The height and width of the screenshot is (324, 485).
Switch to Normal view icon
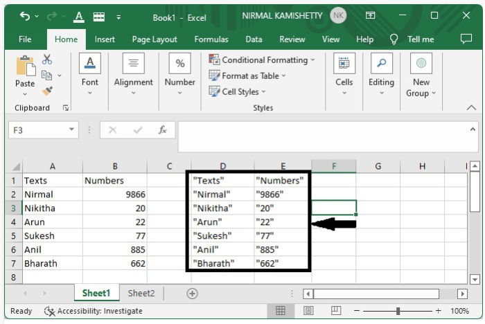pyautogui.click(x=280, y=310)
